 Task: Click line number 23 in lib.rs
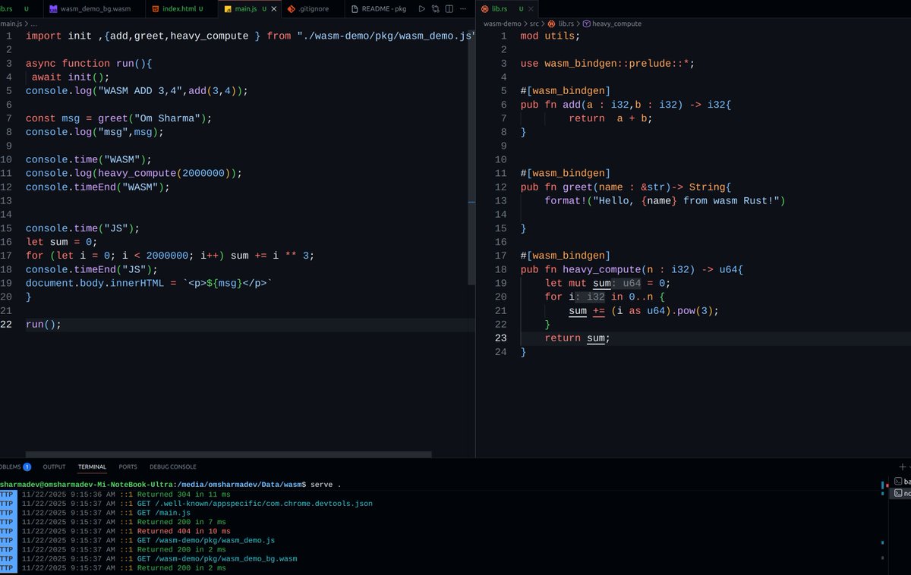click(x=500, y=338)
